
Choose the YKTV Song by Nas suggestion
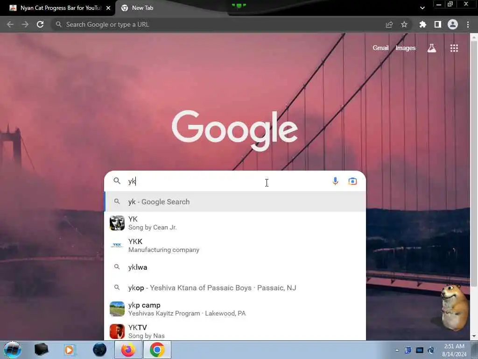tap(235, 331)
